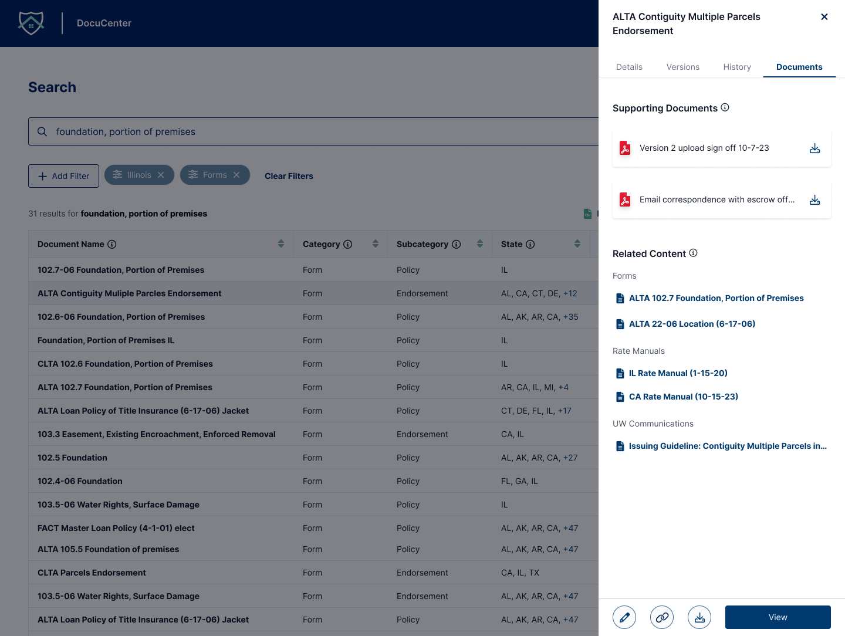The image size is (845, 636).
Task: Open Issuing Guideline: Contiguity Multiple Parcels link
Action: (x=728, y=446)
